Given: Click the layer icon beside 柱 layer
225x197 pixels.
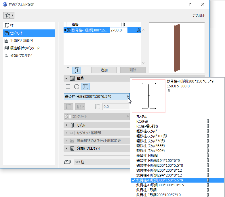Looking at the screenshot, I should click(68, 162).
